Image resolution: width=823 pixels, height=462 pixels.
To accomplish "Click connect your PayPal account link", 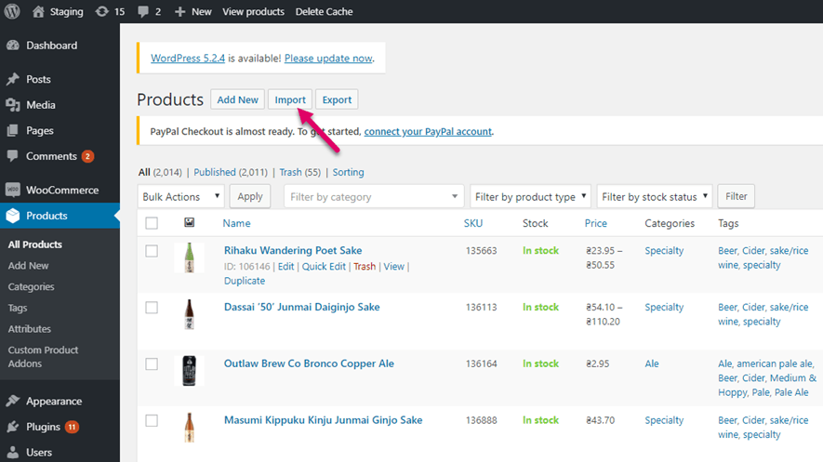I will (x=428, y=132).
